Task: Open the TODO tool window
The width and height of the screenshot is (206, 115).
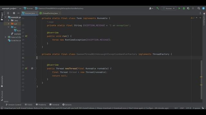Action: 29,105
